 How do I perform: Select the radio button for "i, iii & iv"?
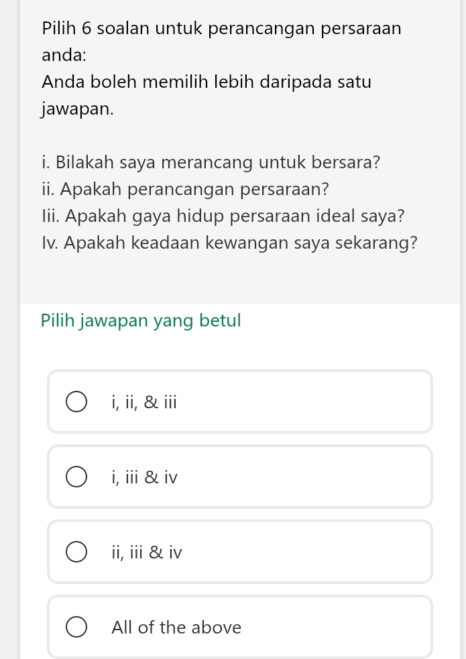pos(76,477)
